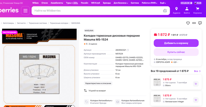Open the Корзина cart
The image size is (206, 107).
click(x=197, y=9)
